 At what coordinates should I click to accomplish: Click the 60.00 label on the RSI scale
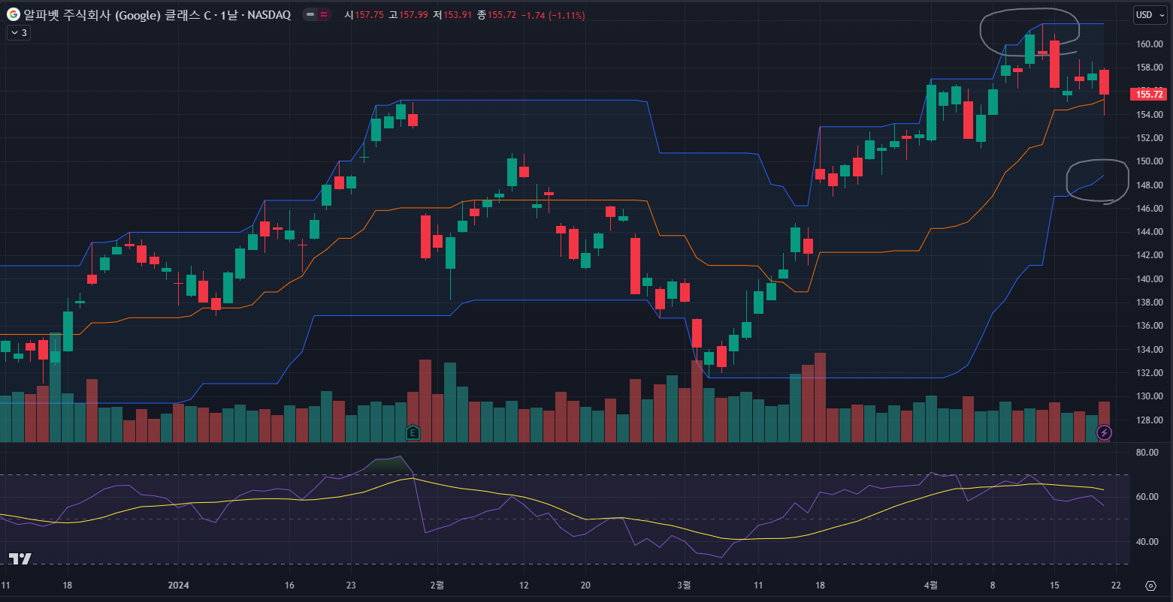pos(1147,497)
